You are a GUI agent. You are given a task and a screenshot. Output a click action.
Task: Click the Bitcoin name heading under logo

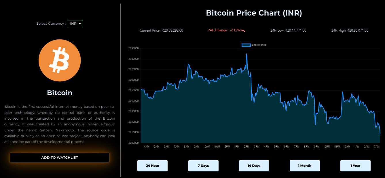[x=60, y=93]
